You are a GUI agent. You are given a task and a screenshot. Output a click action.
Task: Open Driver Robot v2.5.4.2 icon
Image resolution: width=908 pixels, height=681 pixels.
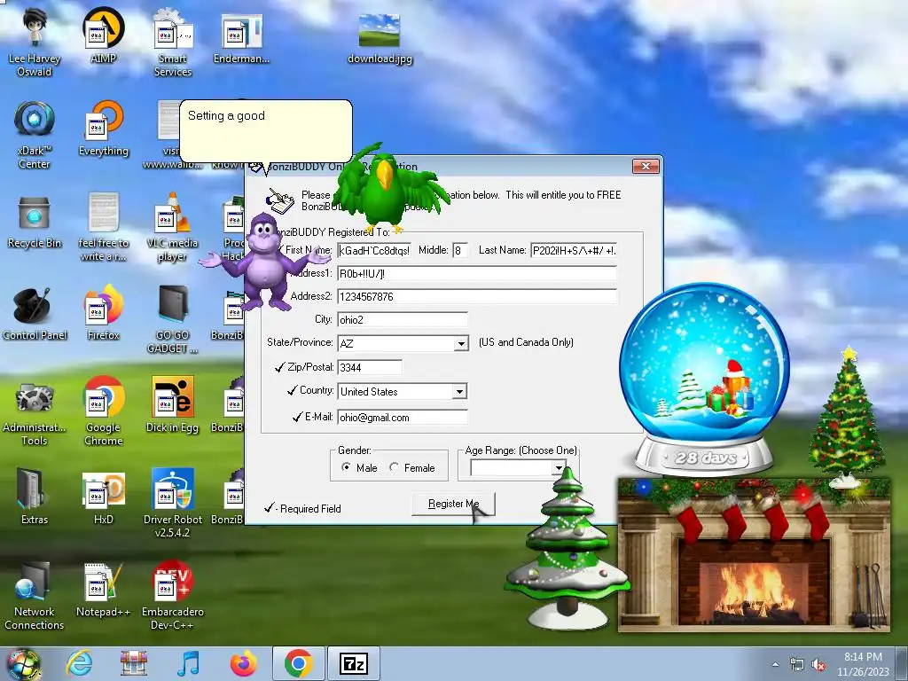[x=173, y=504]
